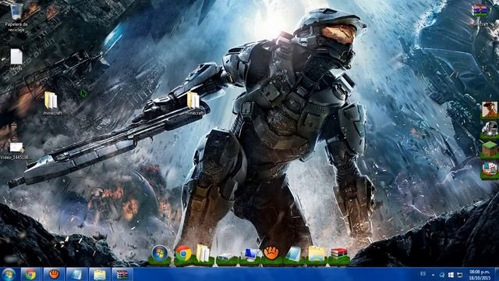Open the folder icon in the grass dock
This screenshot has height=281, width=499.
tap(203, 254)
